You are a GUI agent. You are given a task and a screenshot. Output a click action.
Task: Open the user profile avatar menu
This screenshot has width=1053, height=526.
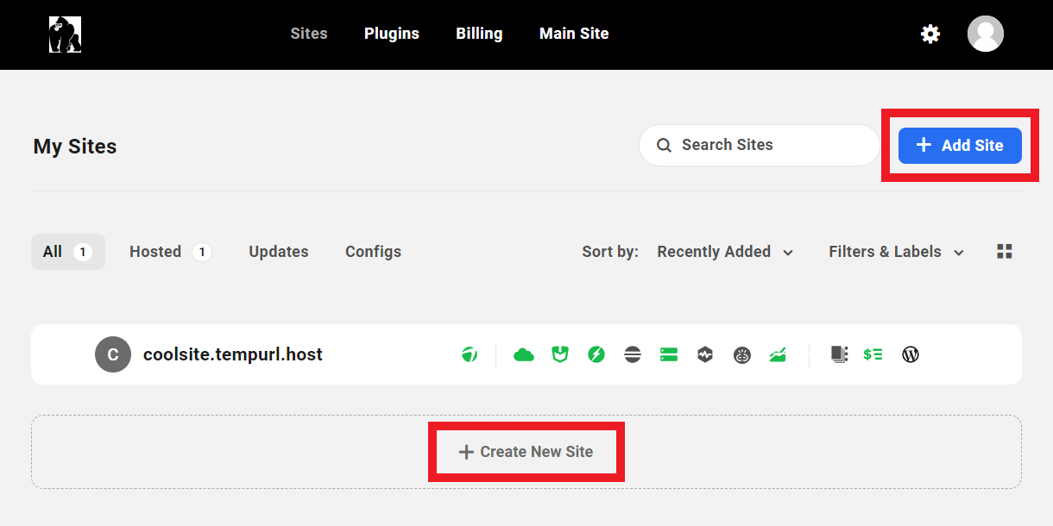coord(985,34)
